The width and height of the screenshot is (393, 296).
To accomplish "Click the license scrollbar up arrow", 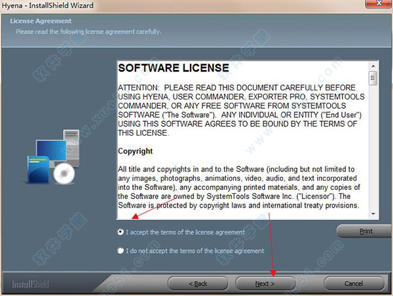I will tap(373, 65).
